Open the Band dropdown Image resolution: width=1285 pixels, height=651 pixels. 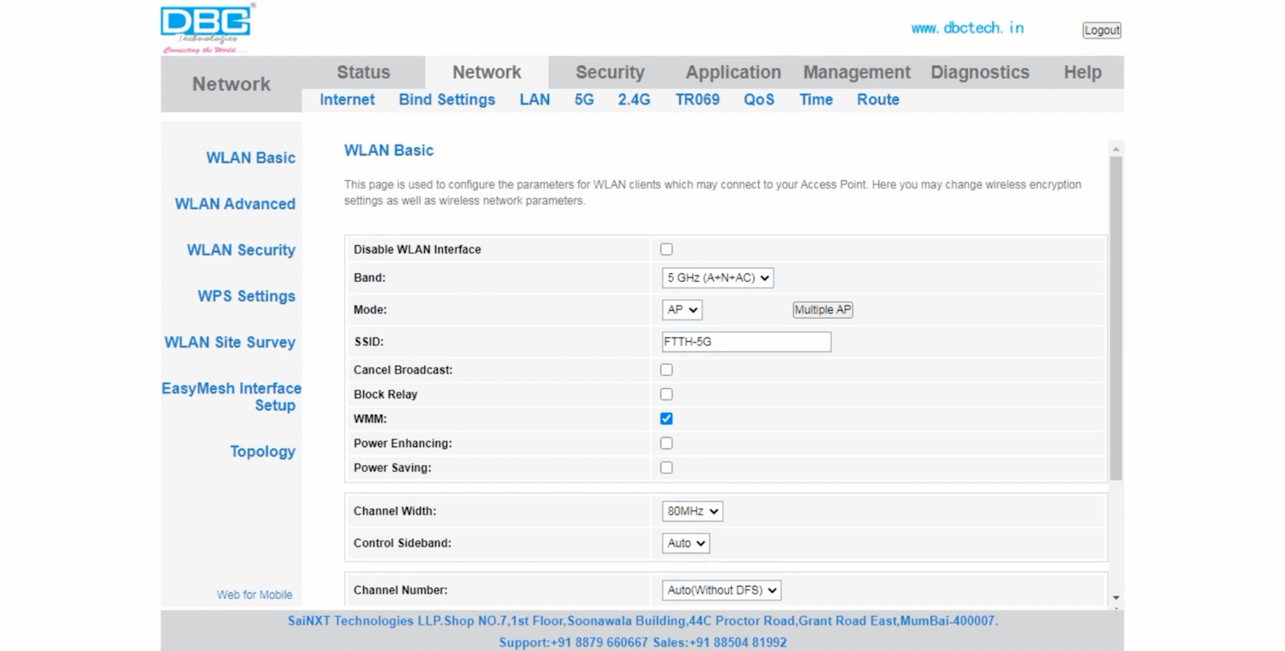(x=718, y=278)
